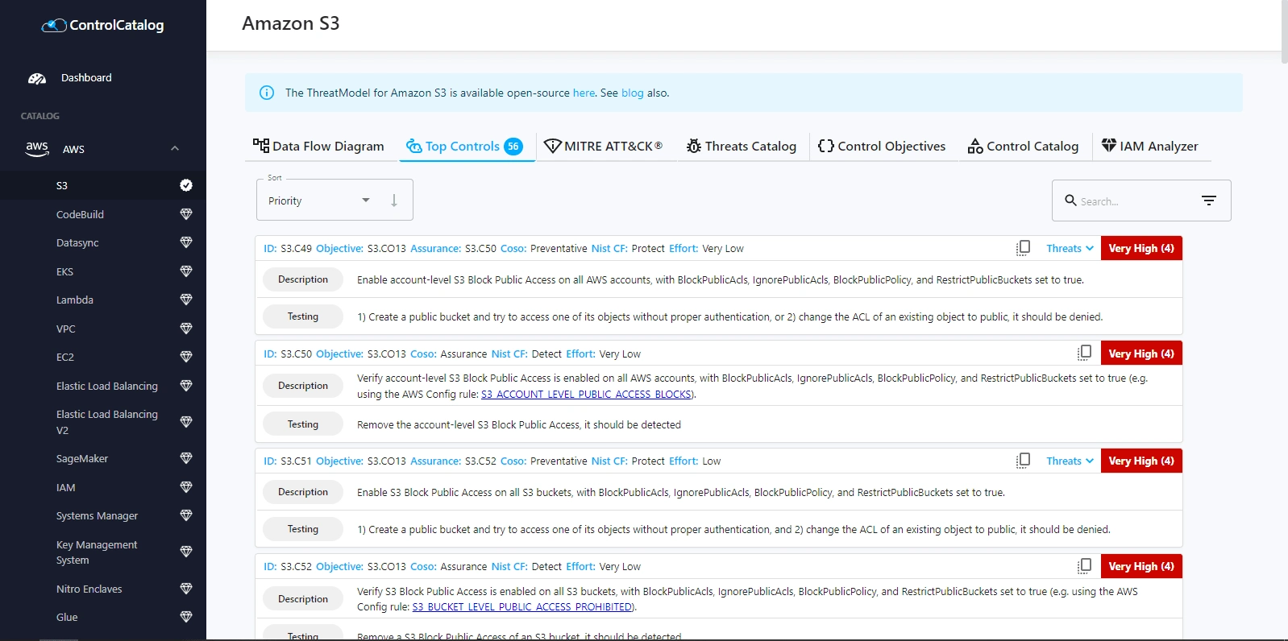Collapse the AWS catalog section
Screen dimensions: 1288x641
click(x=175, y=149)
